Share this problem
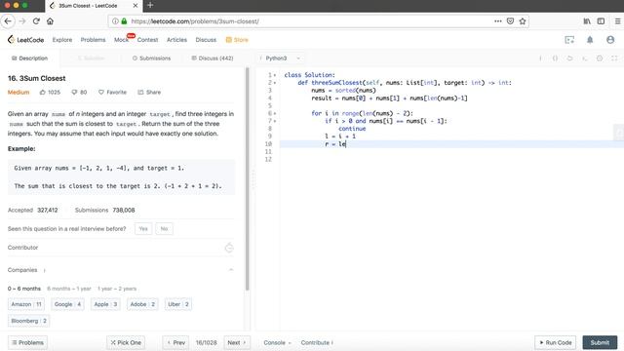The image size is (624, 351). [x=149, y=92]
